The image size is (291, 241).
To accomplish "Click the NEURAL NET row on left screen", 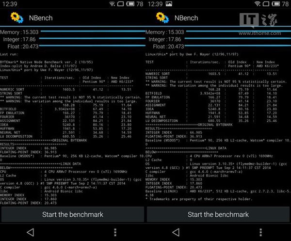I will click(x=65, y=132).
